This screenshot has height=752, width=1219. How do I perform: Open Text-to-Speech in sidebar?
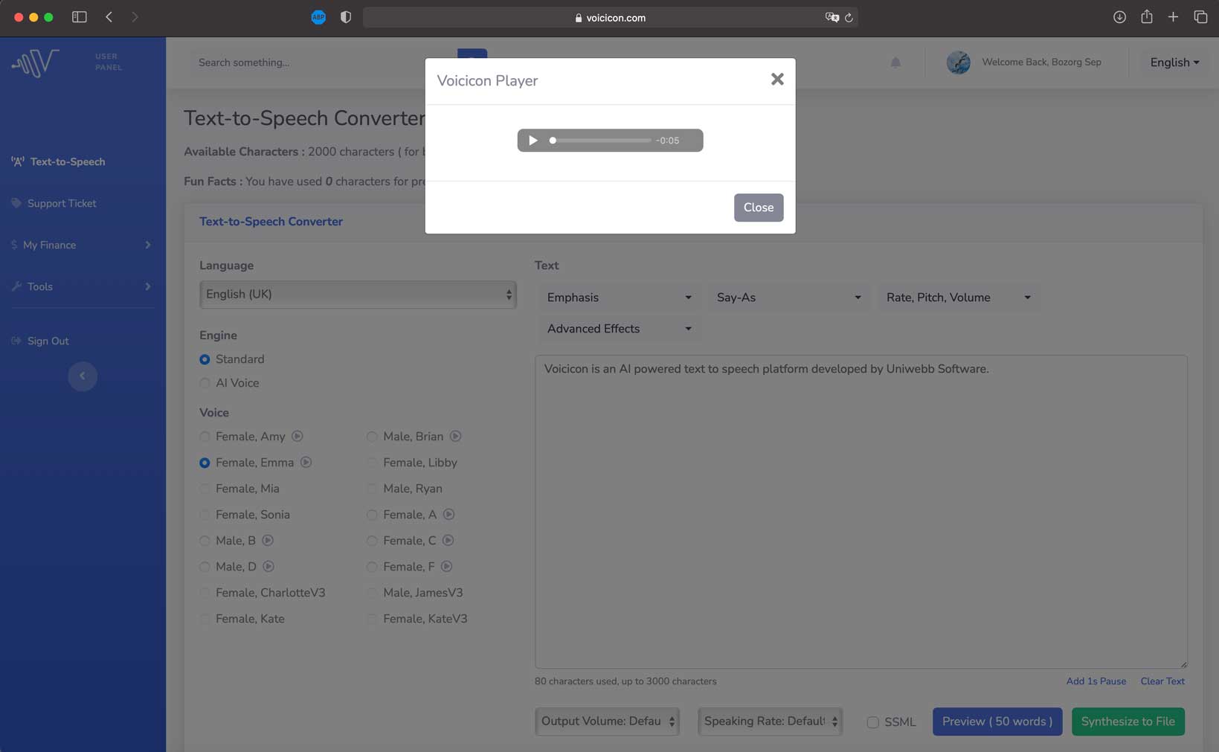tap(58, 161)
